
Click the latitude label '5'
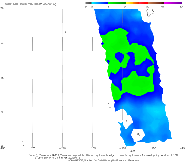click(x=2, y=112)
